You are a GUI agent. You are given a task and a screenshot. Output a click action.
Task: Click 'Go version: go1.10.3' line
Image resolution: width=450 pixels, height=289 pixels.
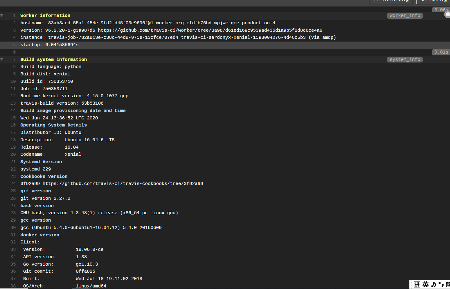[x=61, y=264]
